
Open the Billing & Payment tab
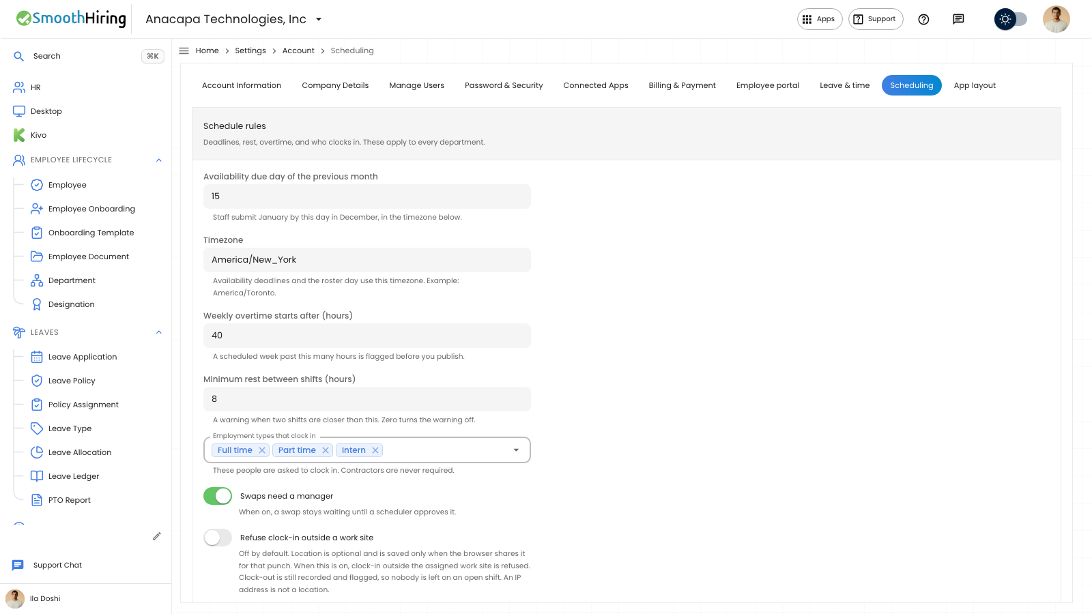682,85
